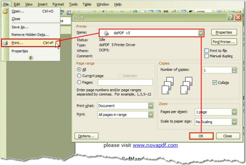Click the Number of copies value field
This screenshot has width=246, height=165.
click(x=217, y=70)
